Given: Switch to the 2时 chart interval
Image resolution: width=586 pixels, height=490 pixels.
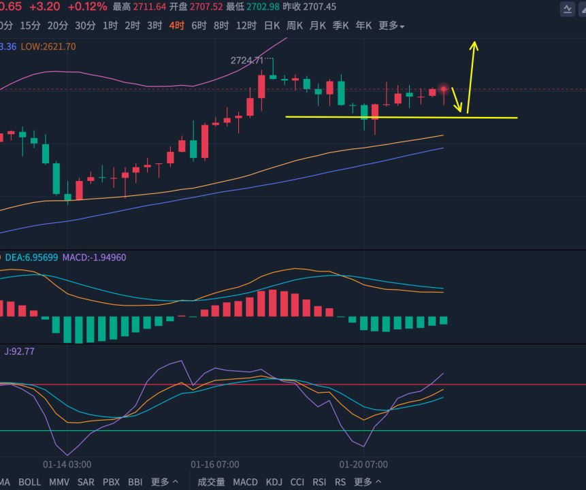Looking at the screenshot, I should [132, 26].
